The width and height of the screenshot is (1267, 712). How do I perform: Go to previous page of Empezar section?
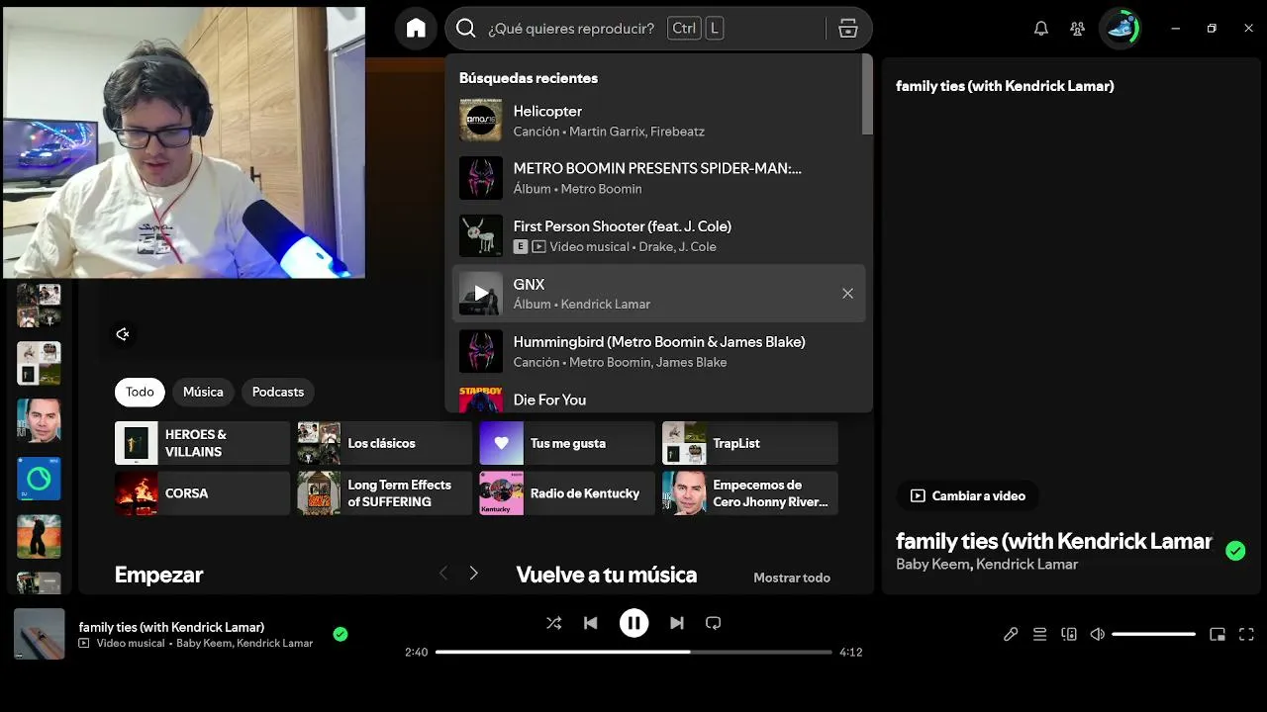[443, 574]
